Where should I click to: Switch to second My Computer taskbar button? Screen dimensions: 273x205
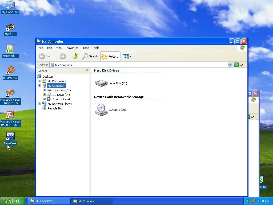point(92,201)
